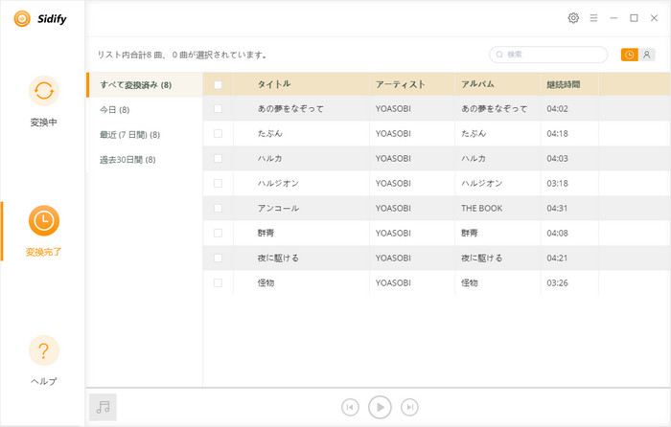The width and height of the screenshot is (671, 427).
Task: Click the duration 03:26
Action: (557, 282)
